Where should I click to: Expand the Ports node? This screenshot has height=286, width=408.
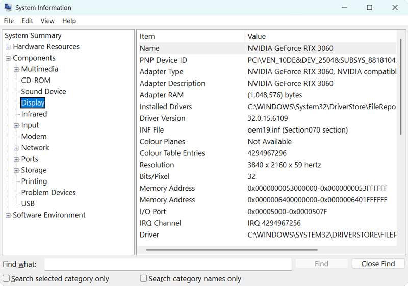[16, 159]
